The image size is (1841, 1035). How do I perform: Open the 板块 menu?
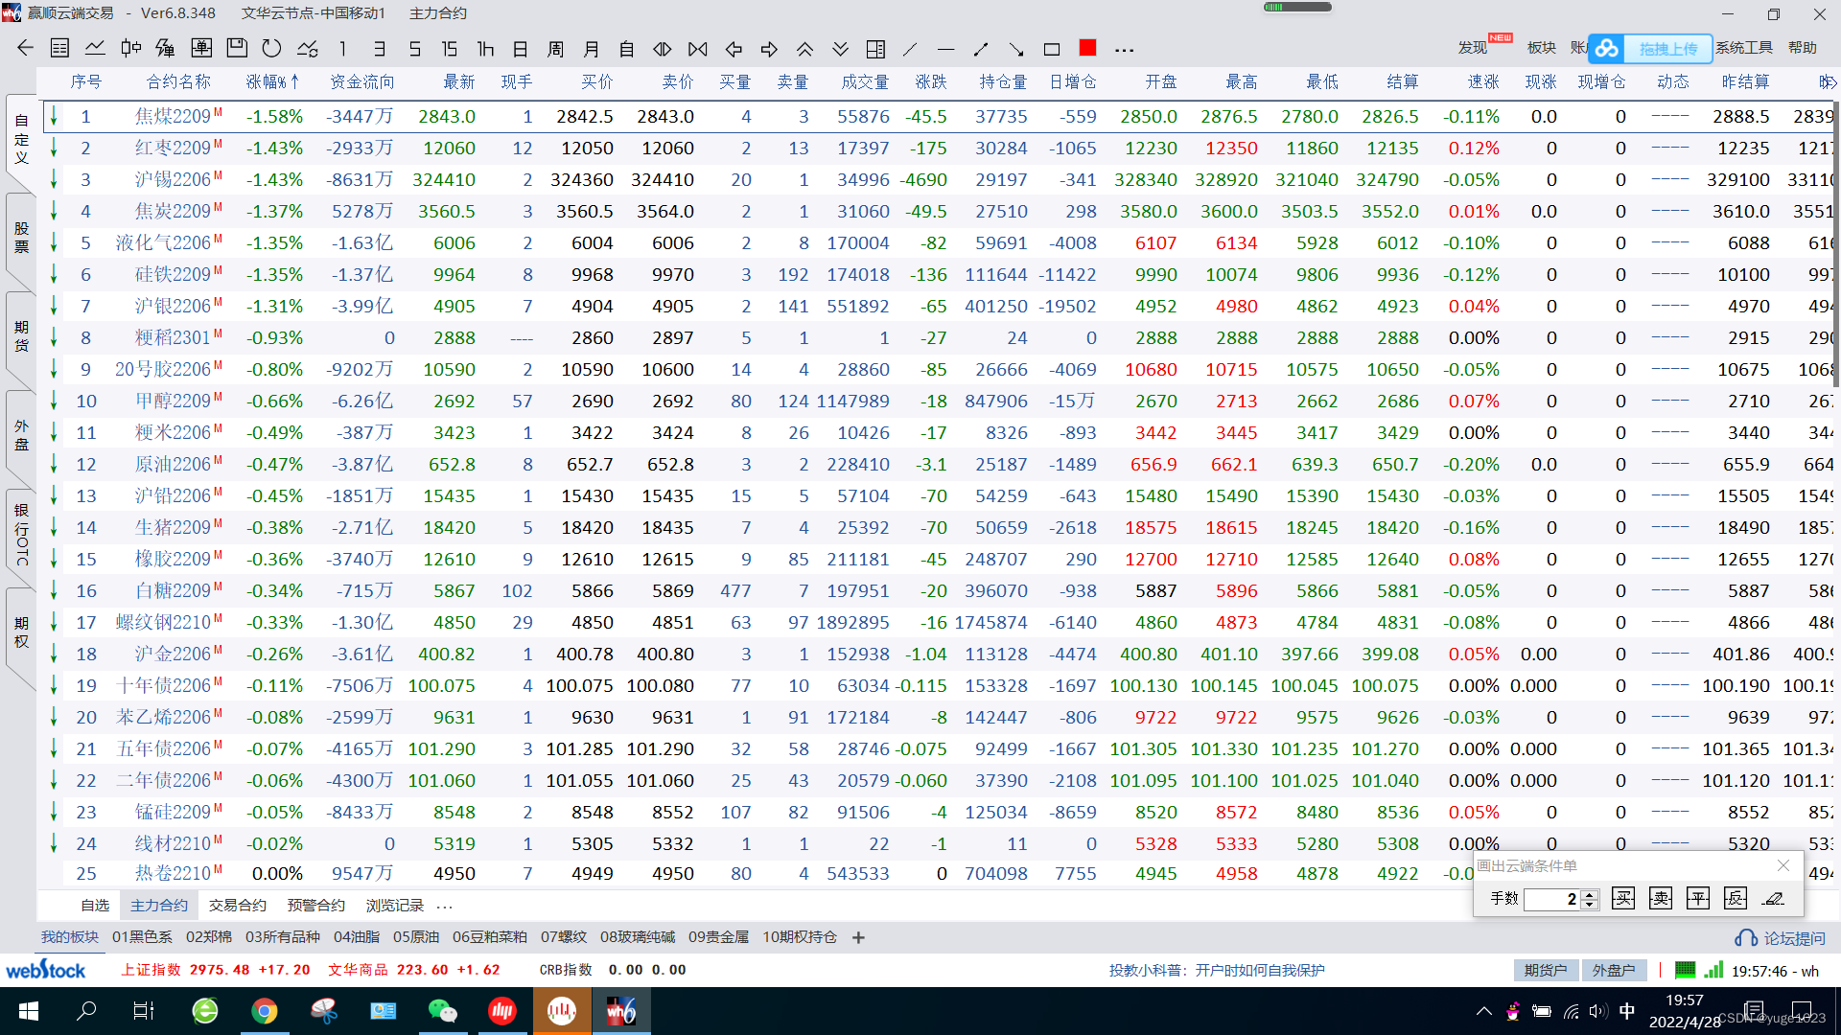pyautogui.click(x=1541, y=47)
